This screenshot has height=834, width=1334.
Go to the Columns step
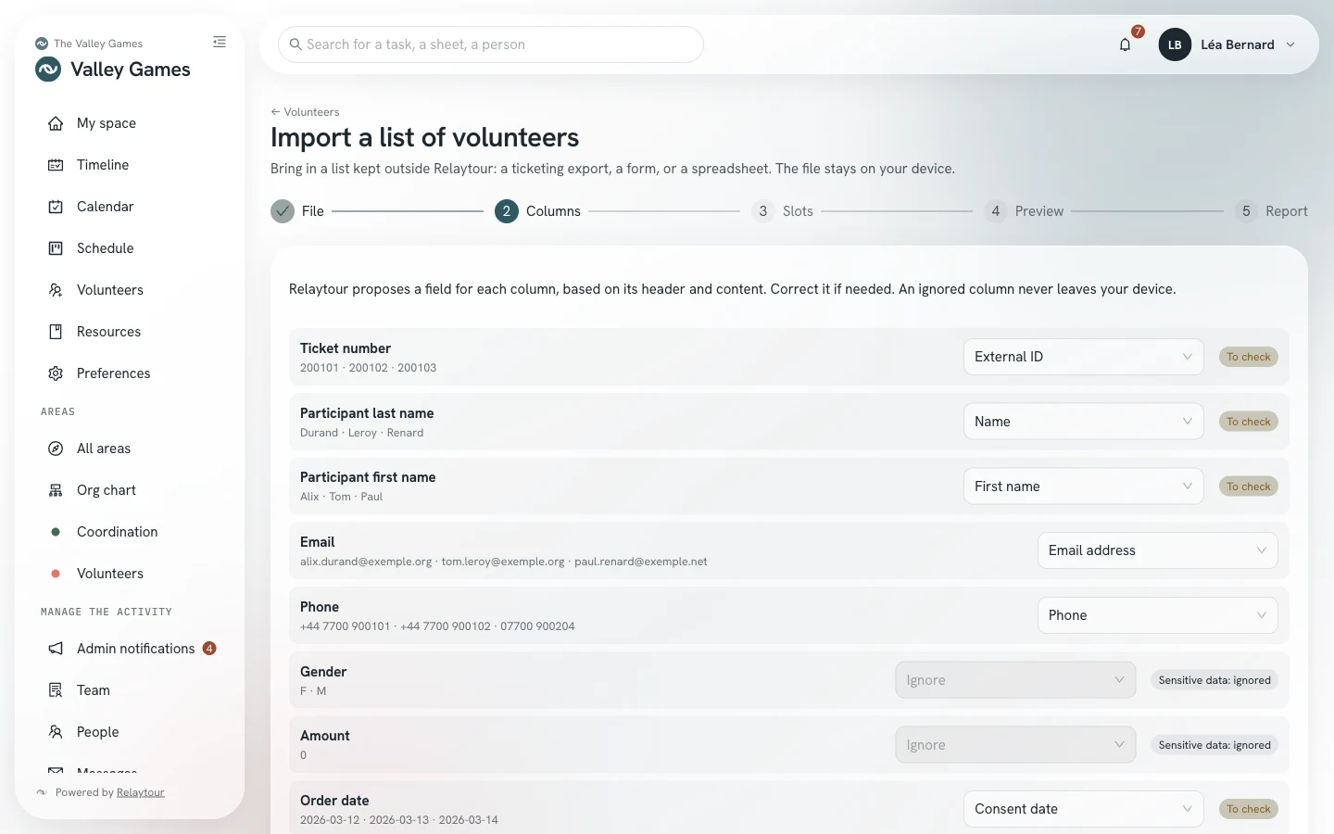(x=537, y=211)
